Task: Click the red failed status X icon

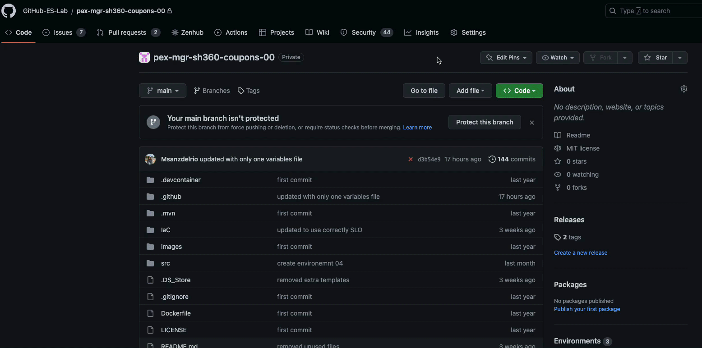Action: (411, 159)
